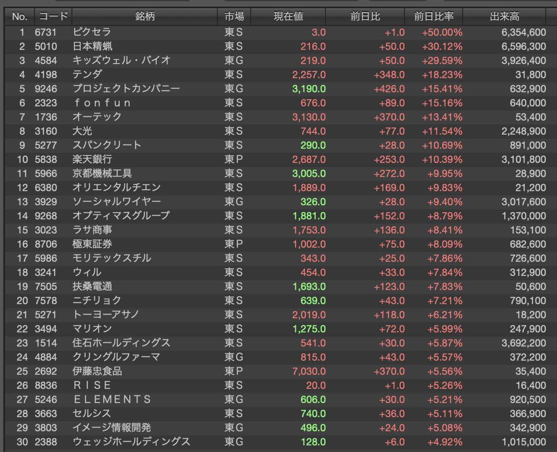Viewport: 557px width, 452px height.
Task: Click stock code 4584
Action: 45,61
